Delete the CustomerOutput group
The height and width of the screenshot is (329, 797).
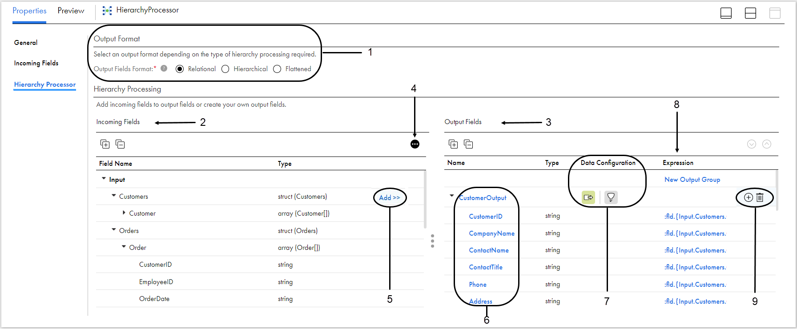tap(760, 197)
